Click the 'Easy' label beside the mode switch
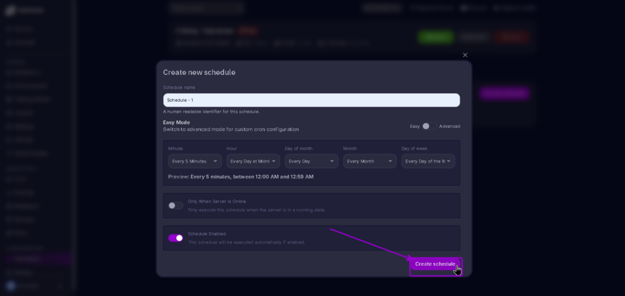Viewport: 625px width, 296px height. click(x=414, y=126)
